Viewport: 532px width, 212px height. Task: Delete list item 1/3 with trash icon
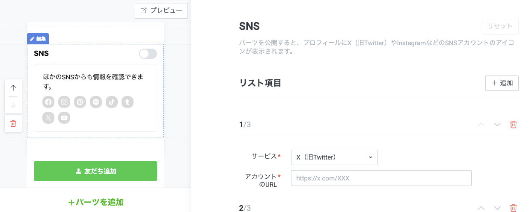pos(514,125)
